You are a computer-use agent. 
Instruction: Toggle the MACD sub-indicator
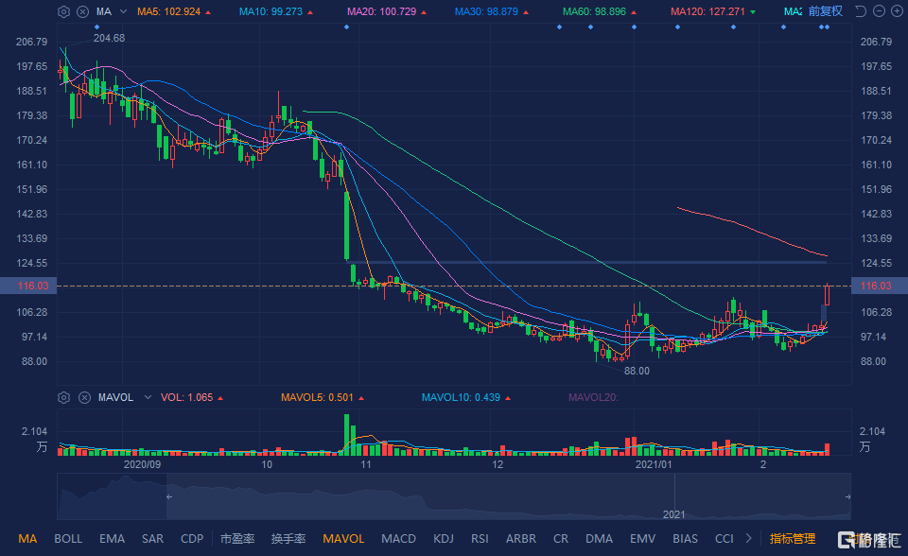(x=398, y=539)
